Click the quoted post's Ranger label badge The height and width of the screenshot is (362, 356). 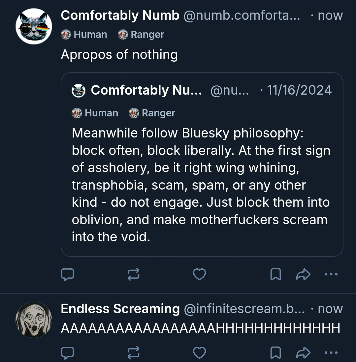pos(152,113)
